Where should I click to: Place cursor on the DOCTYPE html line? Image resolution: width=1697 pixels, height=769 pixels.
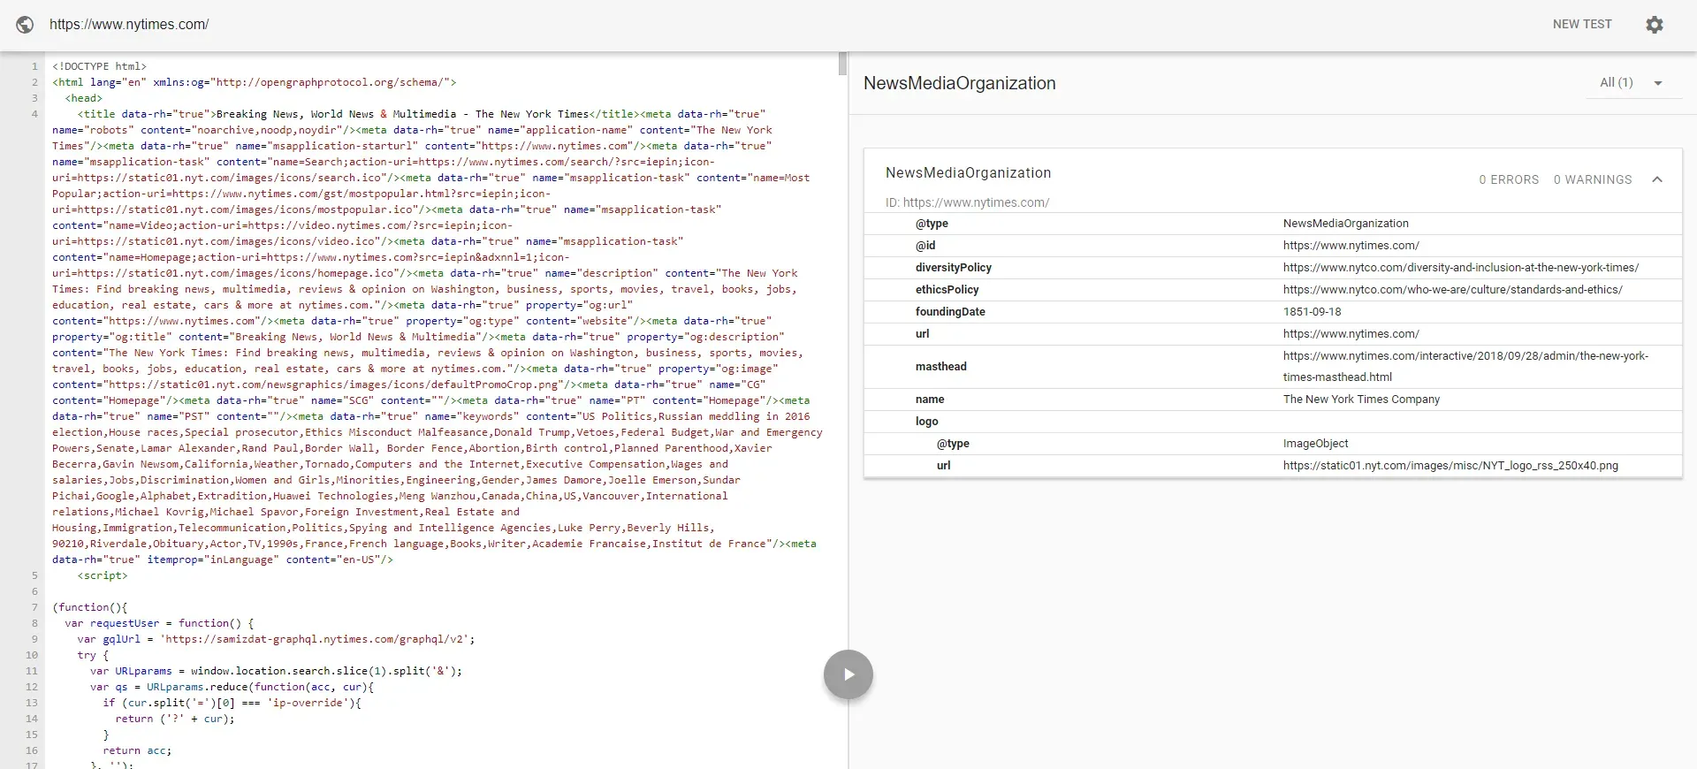click(100, 66)
